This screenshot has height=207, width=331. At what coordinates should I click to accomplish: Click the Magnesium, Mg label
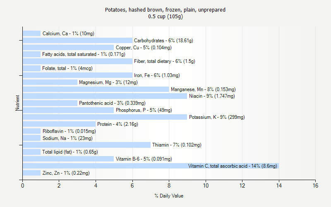click(x=108, y=82)
